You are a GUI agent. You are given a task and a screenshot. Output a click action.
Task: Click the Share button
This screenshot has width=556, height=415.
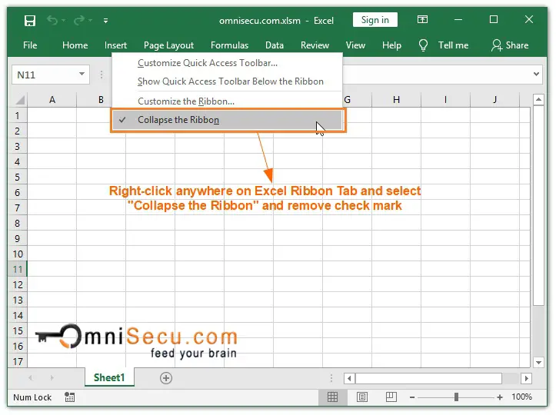tap(510, 45)
